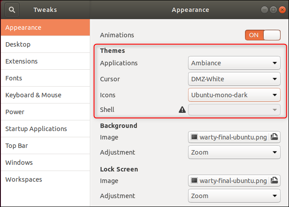Open the Applications theme dropdown
The height and width of the screenshot is (207, 289).
point(234,63)
